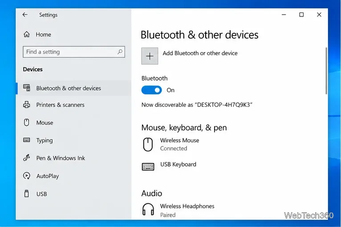
Task: Minimize the Settings window
Action: point(284,15)
